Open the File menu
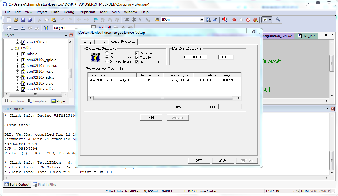338x196 pixels. pyautogui.click(x=8, y=12)
